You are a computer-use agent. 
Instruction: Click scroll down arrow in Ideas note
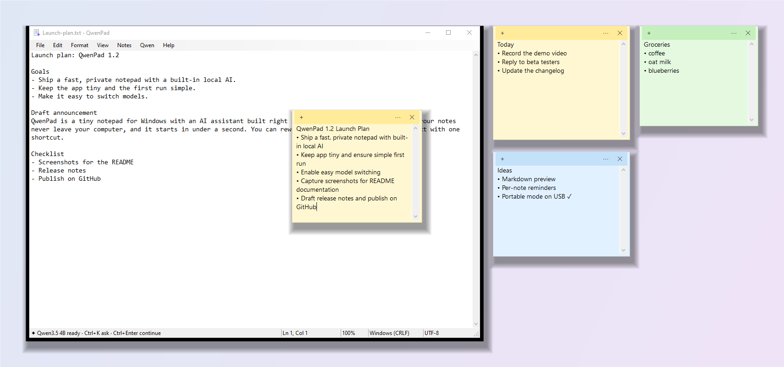pyautogui.click(x=623, y=250)
